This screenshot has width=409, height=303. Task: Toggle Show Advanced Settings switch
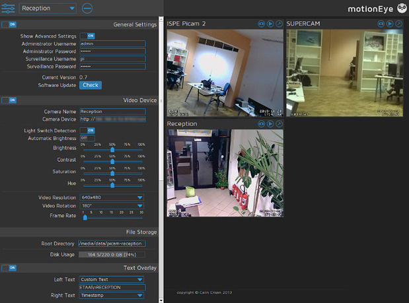point(87,36)
